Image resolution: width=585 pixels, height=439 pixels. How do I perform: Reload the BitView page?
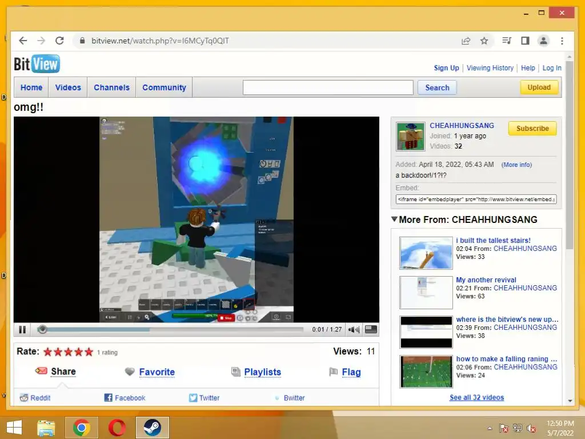(59, 41)
